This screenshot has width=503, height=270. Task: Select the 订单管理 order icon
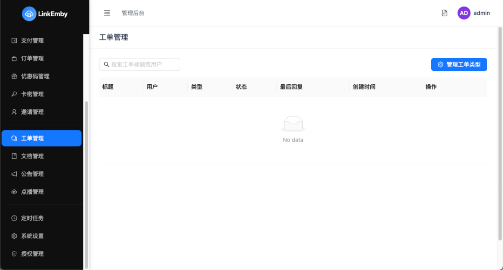pyautogui.click(x=14, y=58)
